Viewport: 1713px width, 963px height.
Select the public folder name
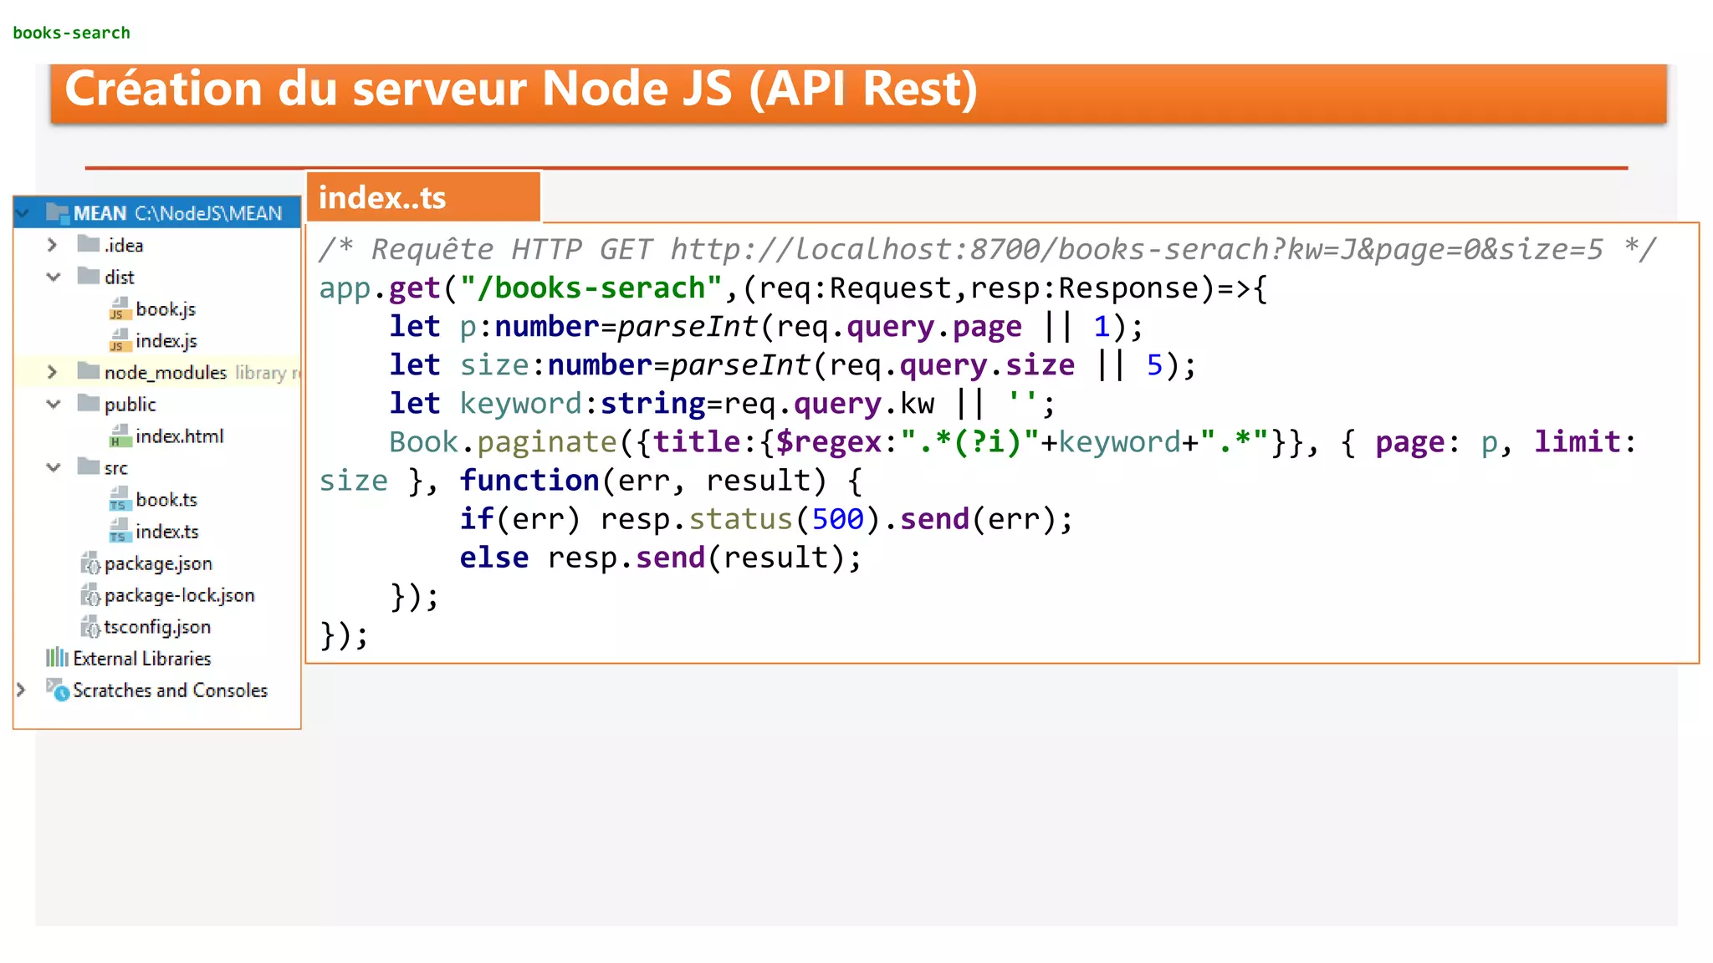(x=130, y=405)
